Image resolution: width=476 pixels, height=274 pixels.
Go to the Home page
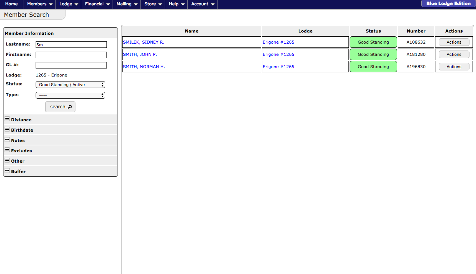coord(11,4)
